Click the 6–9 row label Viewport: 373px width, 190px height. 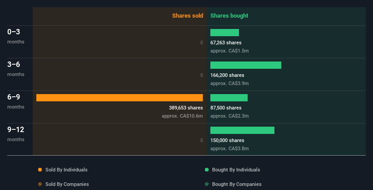point(14,97)
